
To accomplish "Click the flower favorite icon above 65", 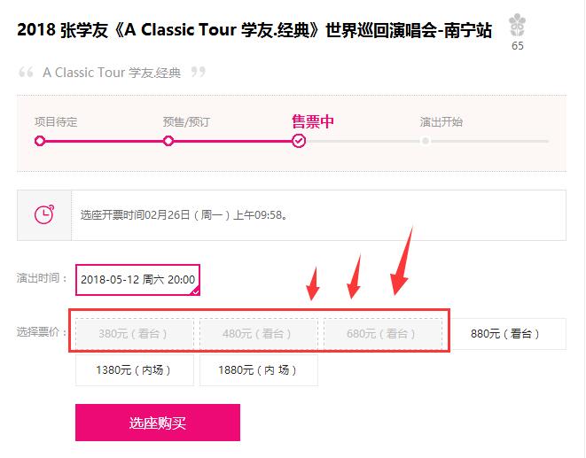I will (x=517, y=25).
